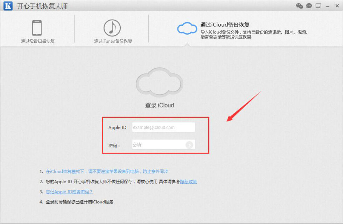343x224 pixels.
Task: Select the 通过iCloud备份恢复 tab title
Action: coord(225,25)
